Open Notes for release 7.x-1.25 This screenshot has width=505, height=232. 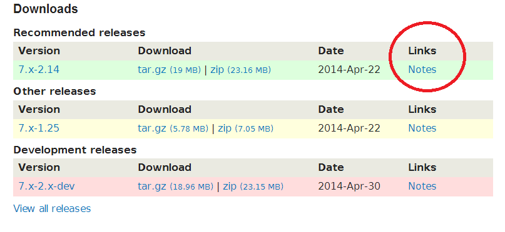coord(422,128)
